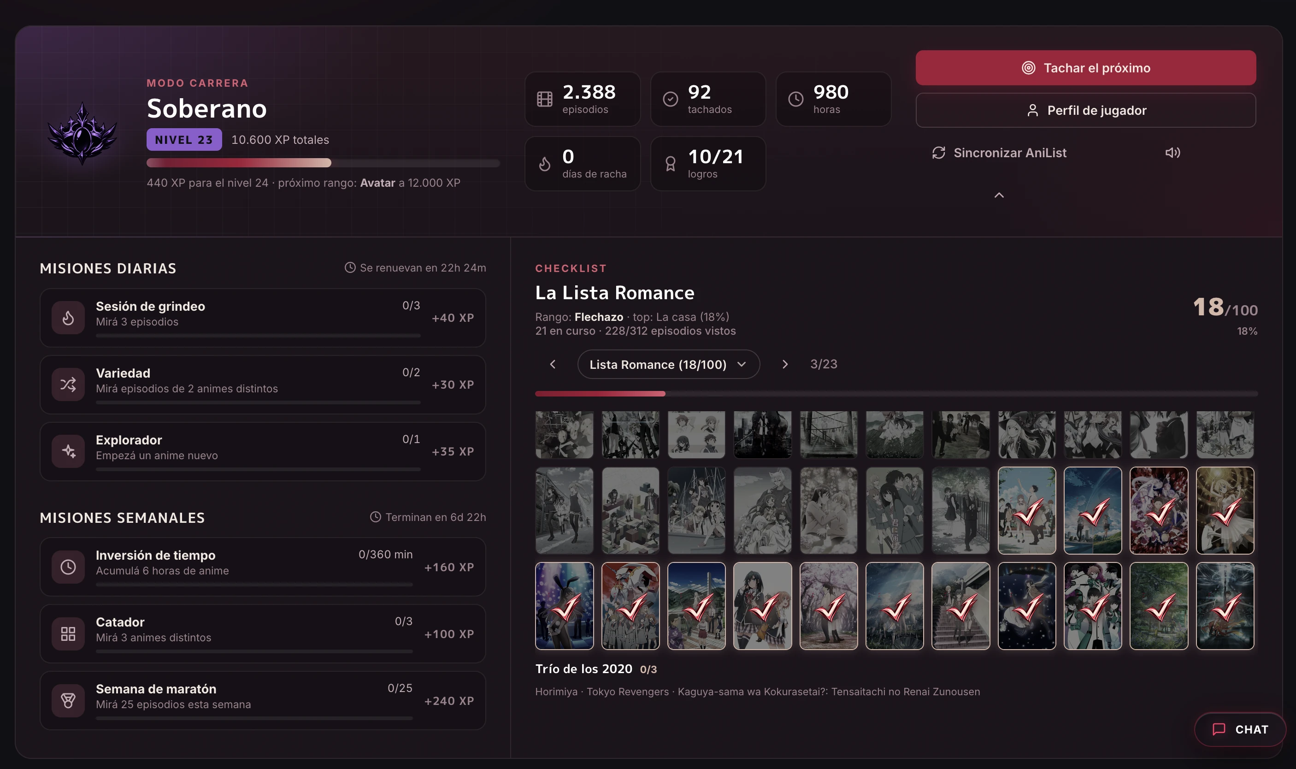Click the film icon beside 2.388 episodios
Screen dimensions: 1296x769
point(544,99)
